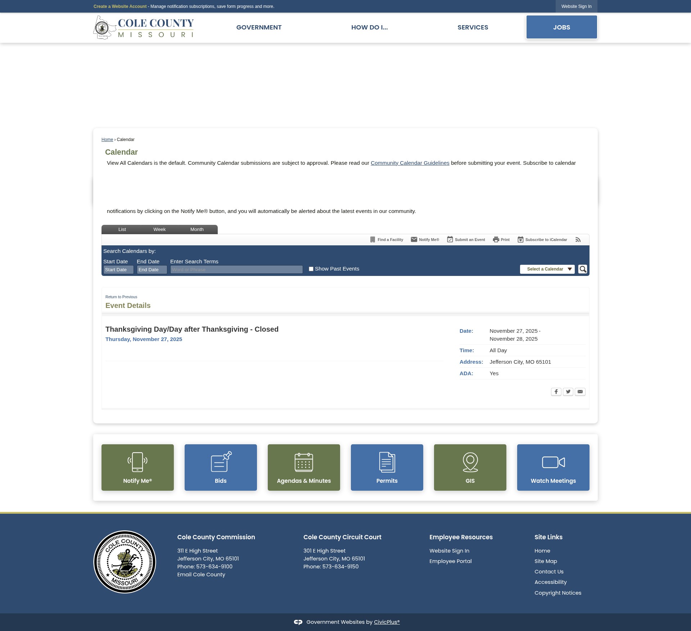Click the Start Date input field

pyautogui.click(x=118, y=270)
